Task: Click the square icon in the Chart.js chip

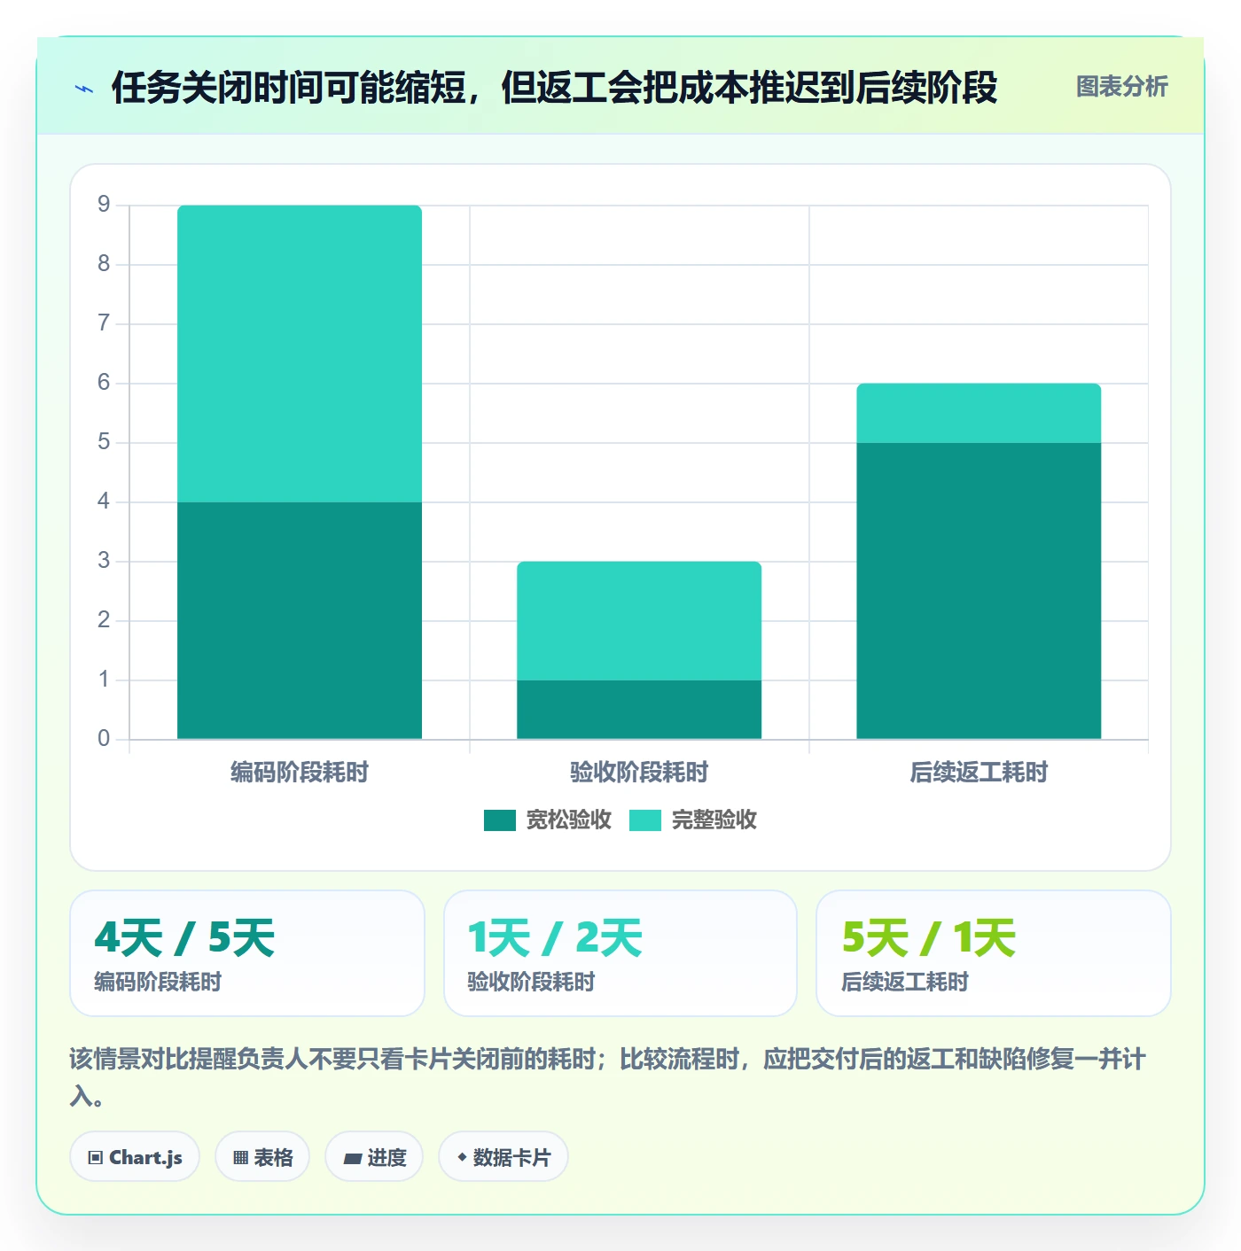Action: click(x=96, y=1157)
